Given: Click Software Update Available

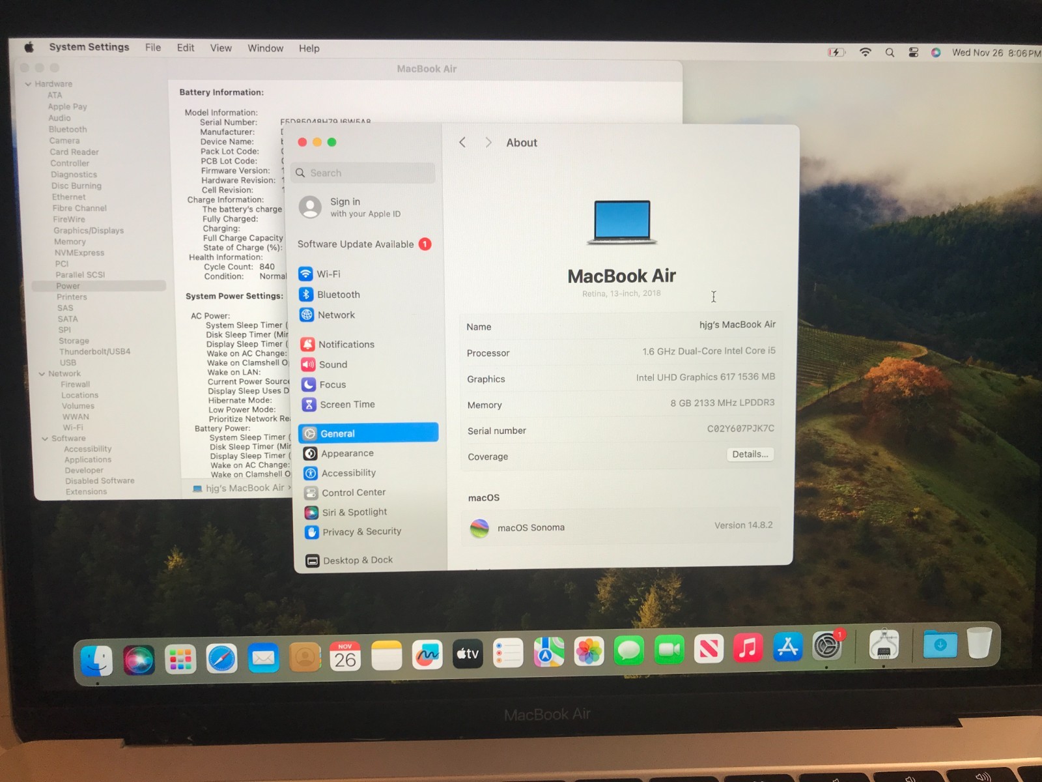Looking at the screenshot, I should pyautogui.click(x=355, y=244).
